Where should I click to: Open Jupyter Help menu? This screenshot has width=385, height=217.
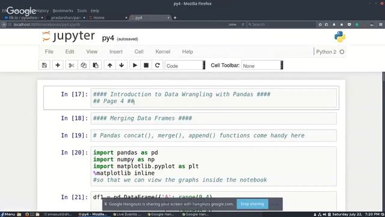[187, 52]
